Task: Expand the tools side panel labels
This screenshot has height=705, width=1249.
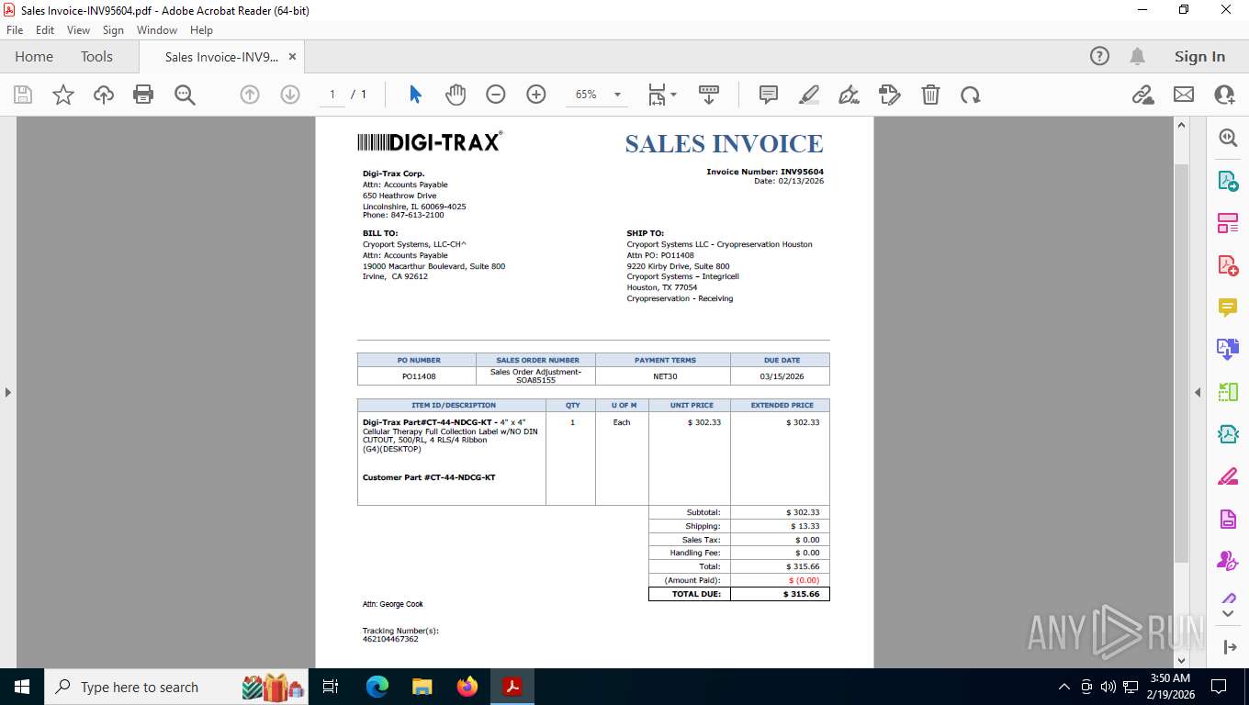Action: [x=1230, y=647]
